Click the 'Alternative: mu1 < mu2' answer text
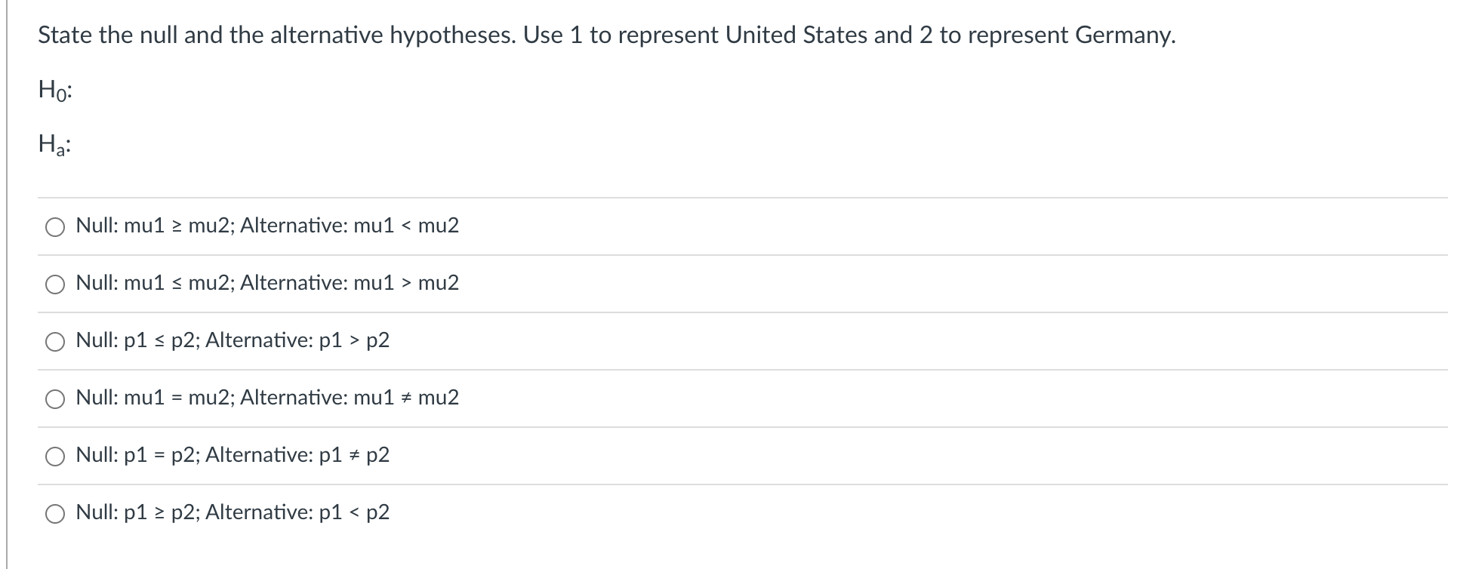This screenshot has width=1460, height=569. (x=350, y=226)
